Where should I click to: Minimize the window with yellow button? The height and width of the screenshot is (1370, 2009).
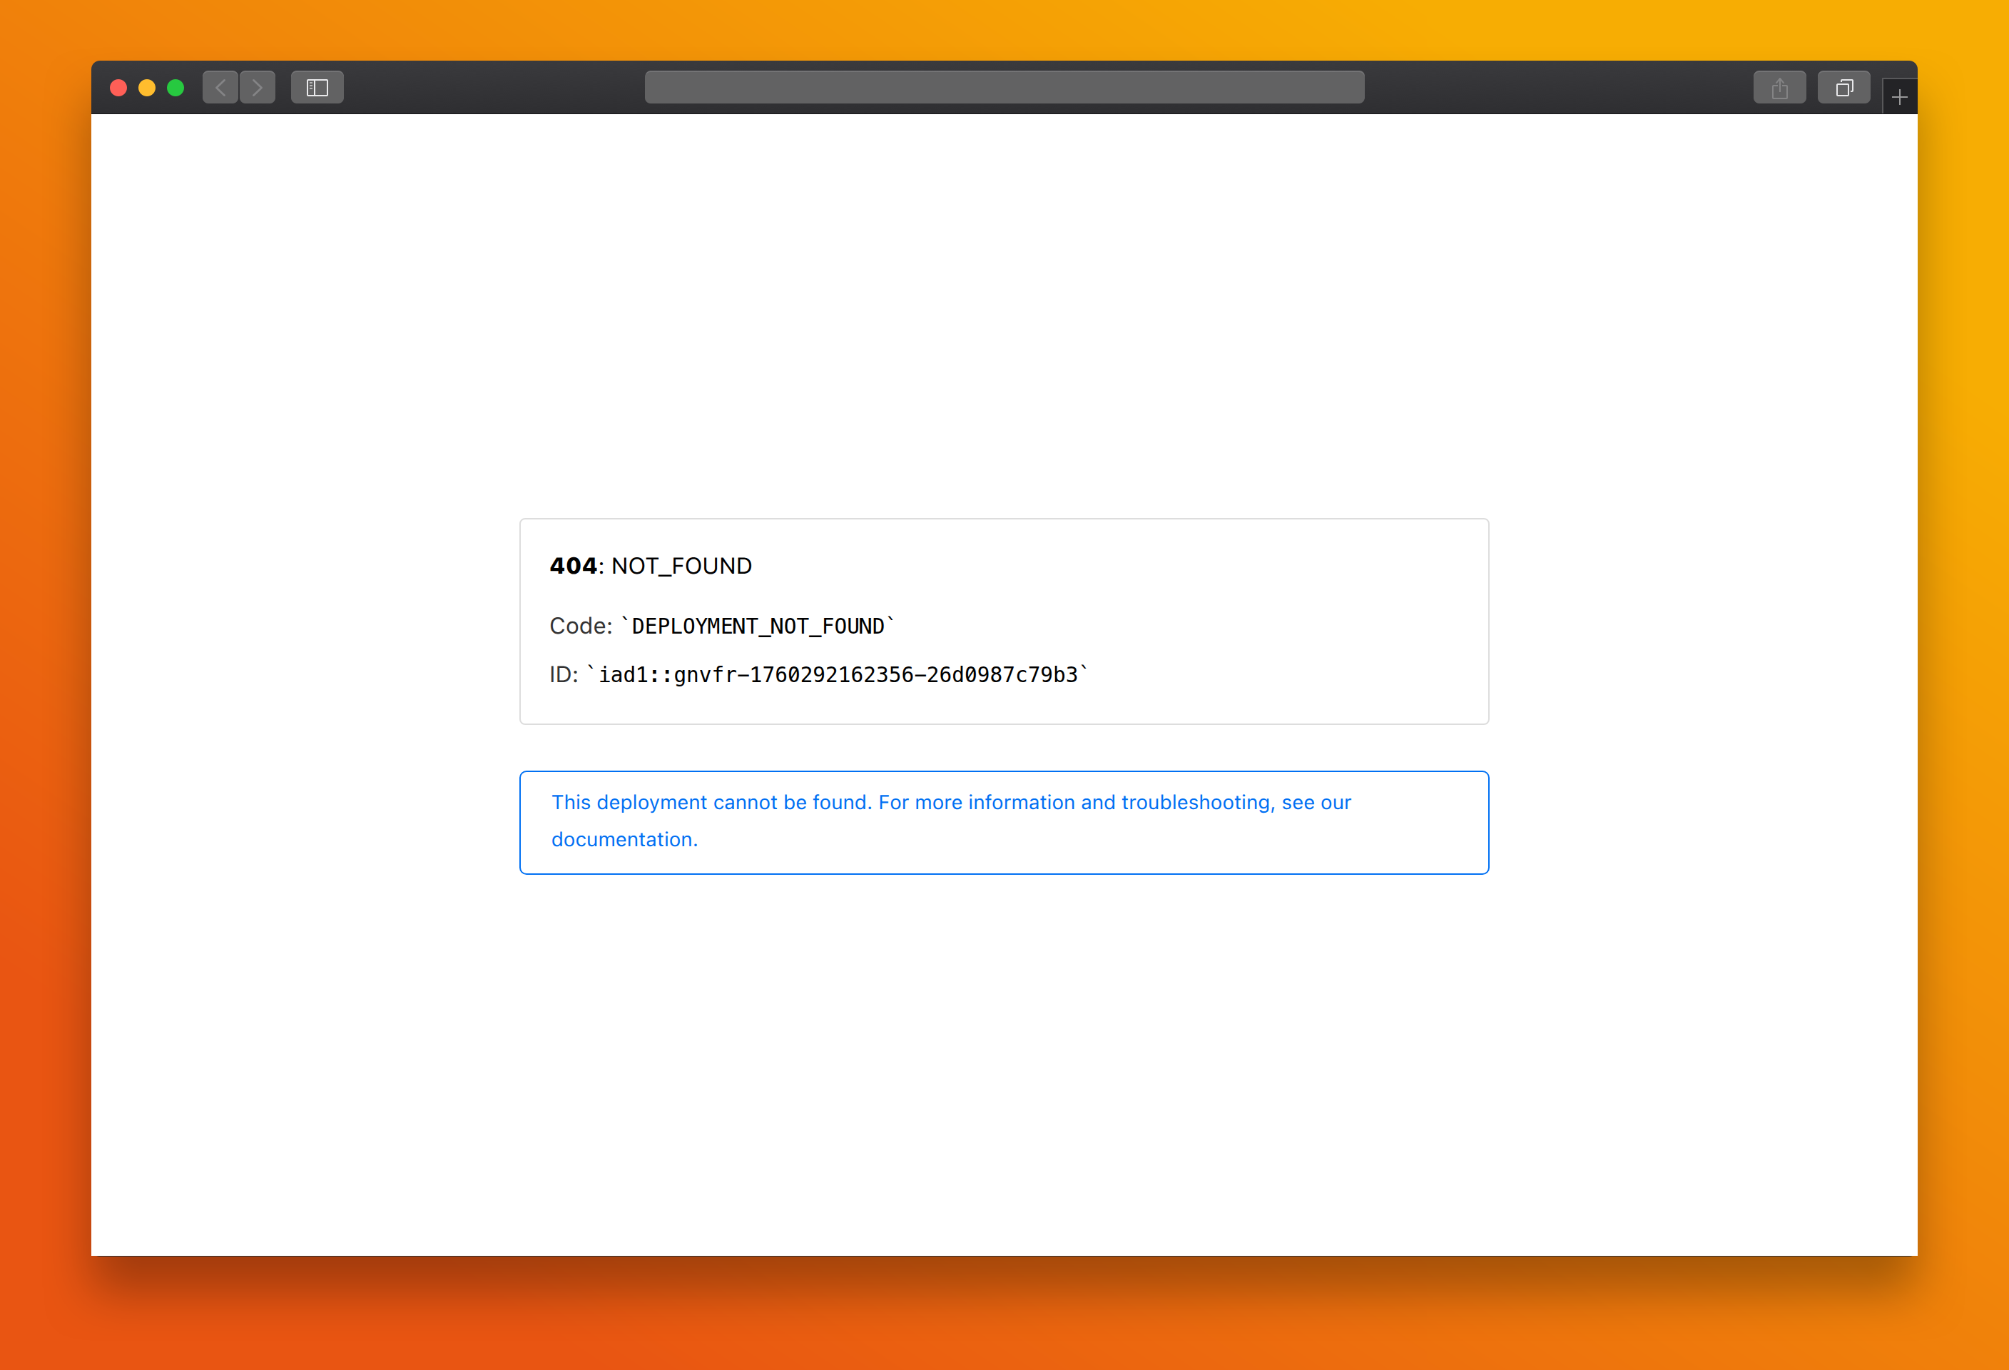point(147,87)
